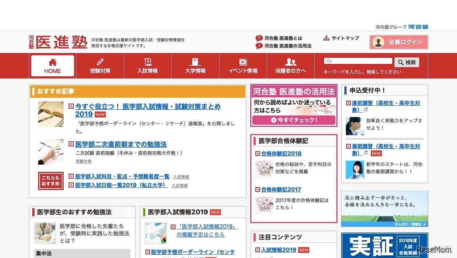Click the question mark icon beside 河合塾 医進塾とは
Viewport: 457px width, 258px height.
point(259,37)
